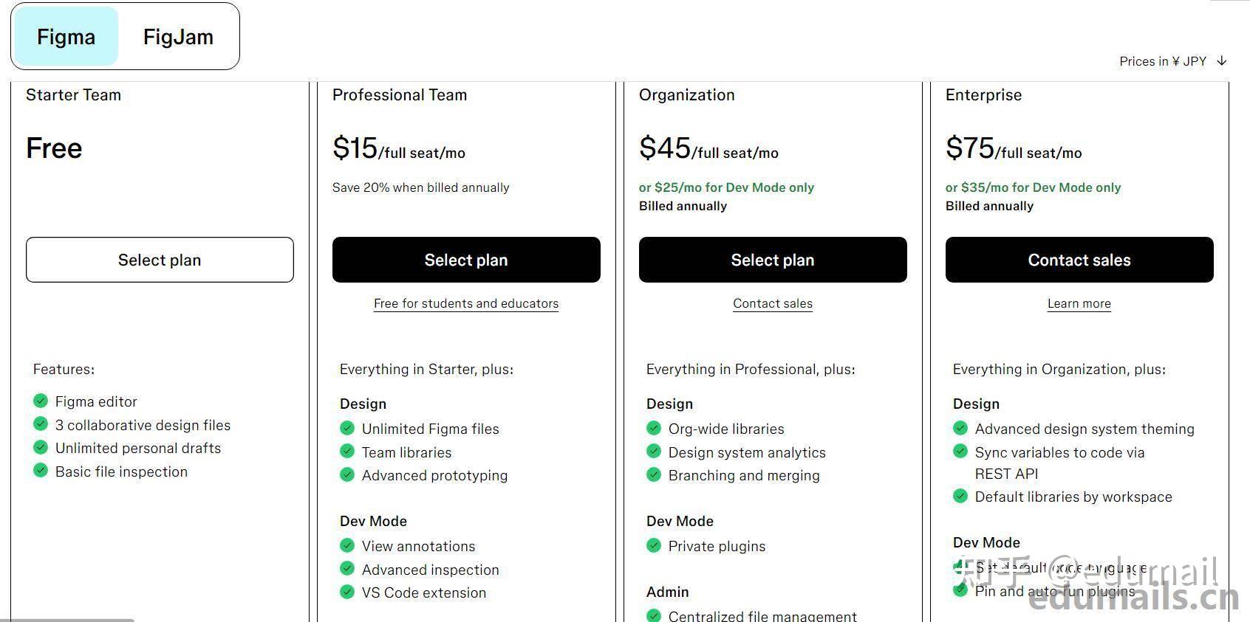Image resolution: width=1250 pixels, height=622 pixels.
Task: Click checkmark beside Basic file inspection
Action: (41, 471)
